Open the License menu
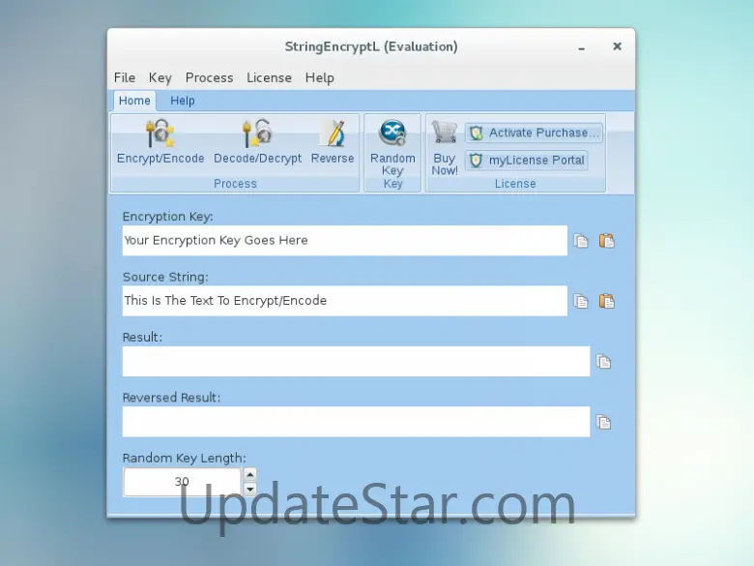754x566 pixels. (269, 77)
